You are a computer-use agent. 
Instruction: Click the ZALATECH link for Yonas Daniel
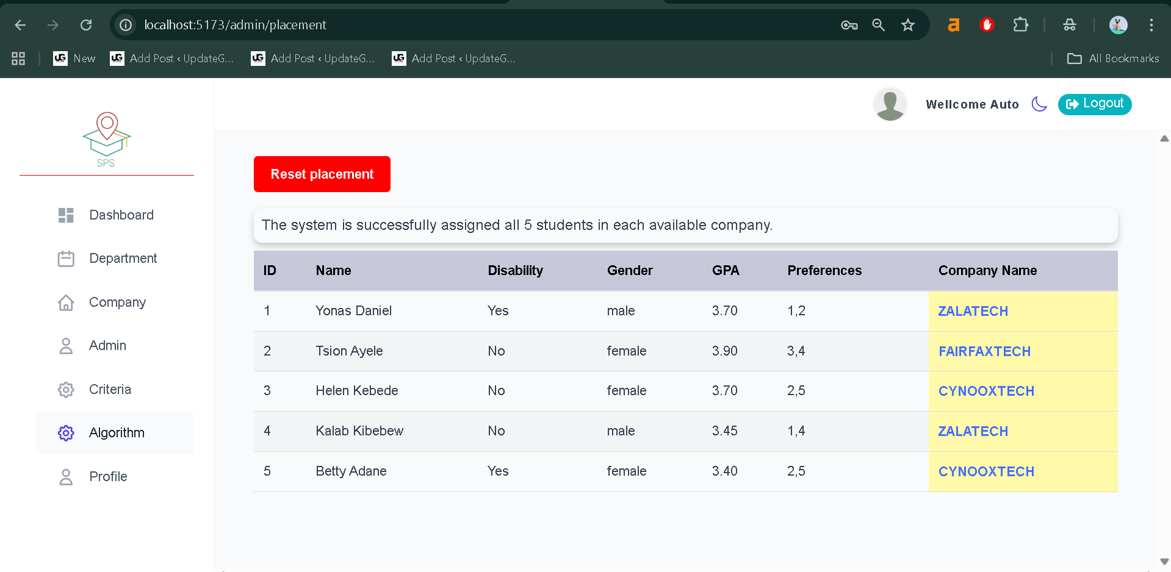[972, 311]
